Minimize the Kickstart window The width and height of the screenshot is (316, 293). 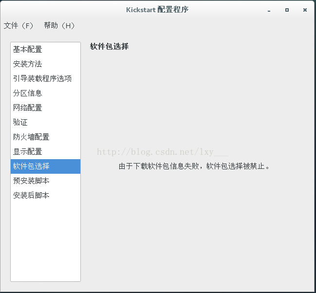point(269,10)
